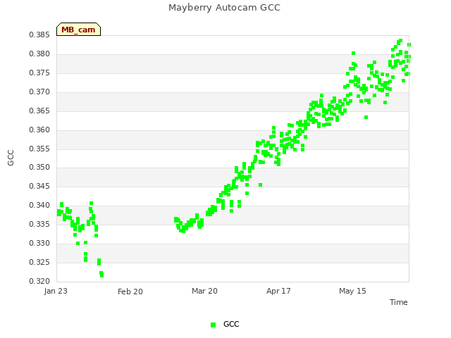Click the May 15 x-axis label

pos(352,291)
